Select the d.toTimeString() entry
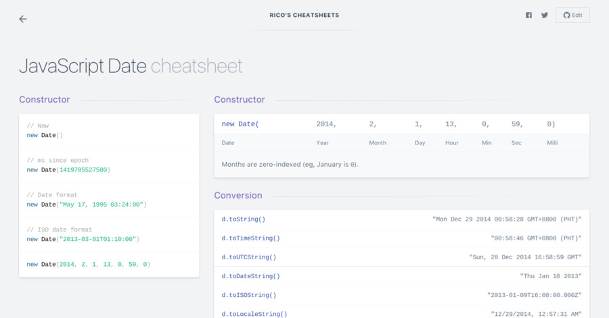This screenshot has height=318, width=609. click(x=401, y=238)
